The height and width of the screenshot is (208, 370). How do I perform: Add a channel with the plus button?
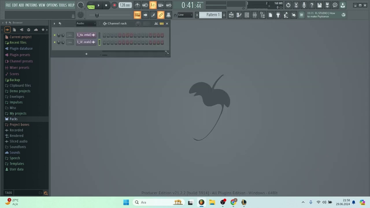(86, 54)
